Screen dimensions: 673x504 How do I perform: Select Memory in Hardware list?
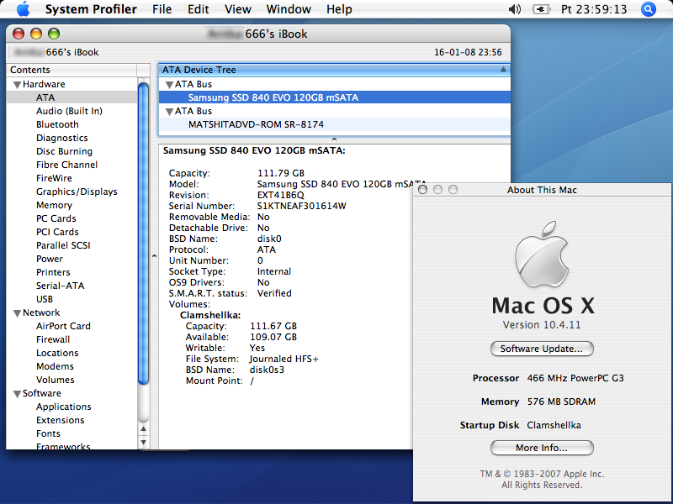coord(54,205)
